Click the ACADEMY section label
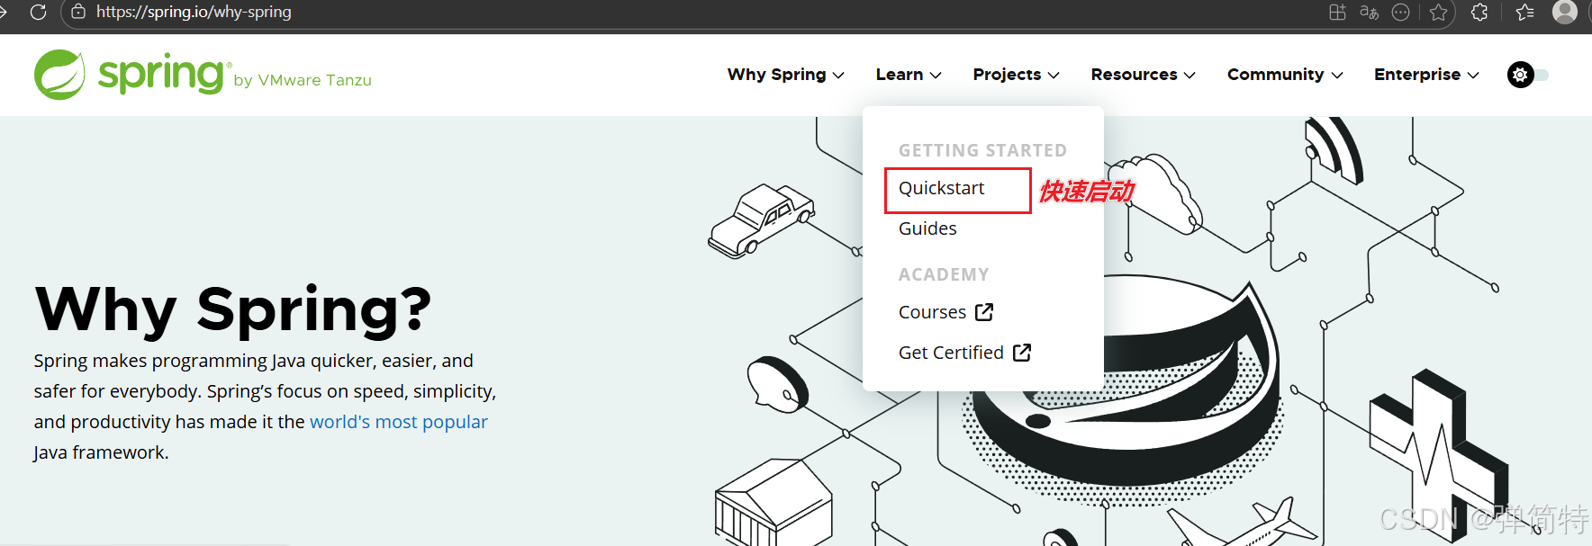The width and height of the screenshot is (1592, 546). [944, 274]
